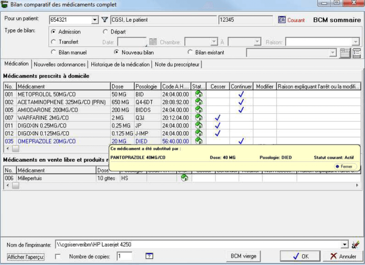Click the over-the-counter table scrollbar thumb
This screenshot has height=265, width=365.
[x=16, y=185]
